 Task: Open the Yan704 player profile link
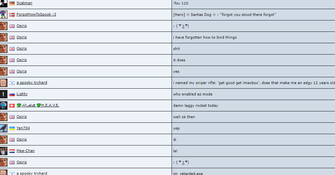pyautogui.click(x=23, y=128)
